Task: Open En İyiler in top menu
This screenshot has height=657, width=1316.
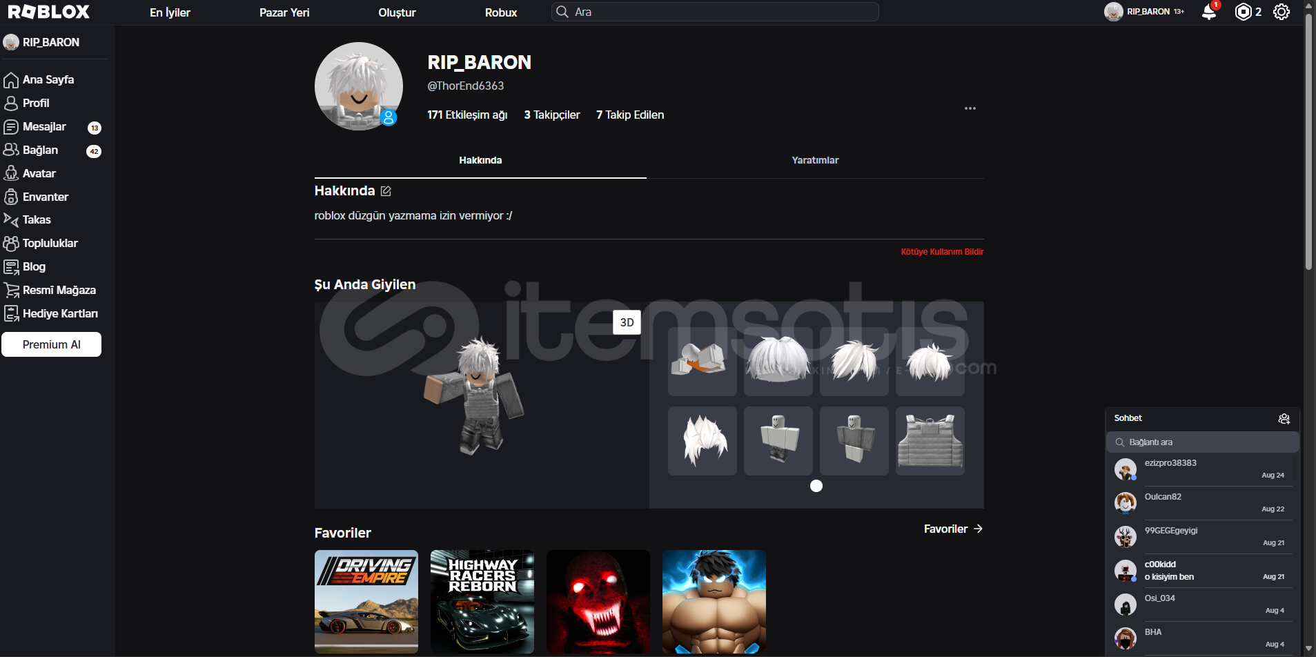Action: pos(170,12)
